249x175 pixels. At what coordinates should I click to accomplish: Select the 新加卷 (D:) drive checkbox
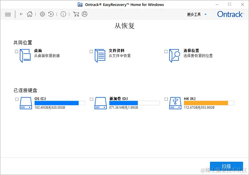point(91,99)
